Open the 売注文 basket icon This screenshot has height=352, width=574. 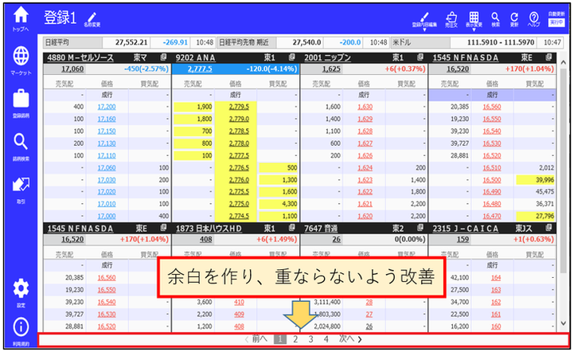pos(451,19)
